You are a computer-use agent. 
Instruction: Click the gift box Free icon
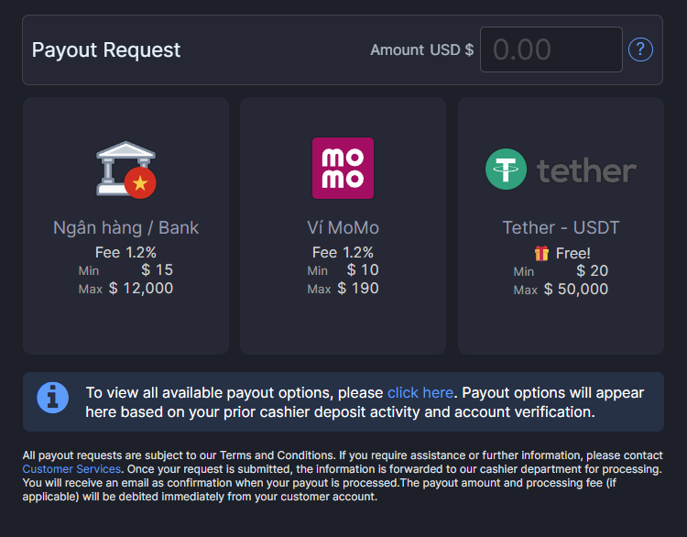coord(541,253)
